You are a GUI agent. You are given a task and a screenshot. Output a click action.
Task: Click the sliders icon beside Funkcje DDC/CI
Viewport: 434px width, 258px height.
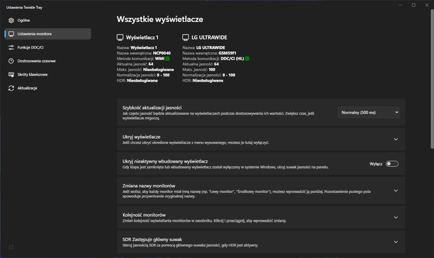11,47
